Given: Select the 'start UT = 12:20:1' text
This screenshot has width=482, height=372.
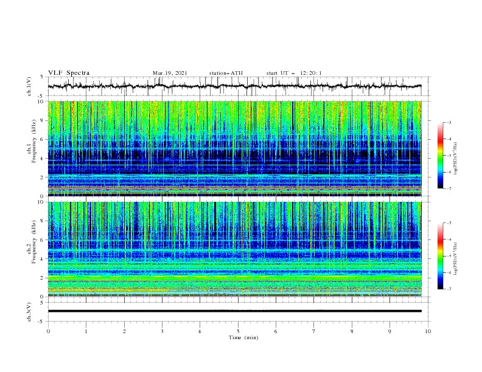Looking at the screenshot, I should [294, 73].
